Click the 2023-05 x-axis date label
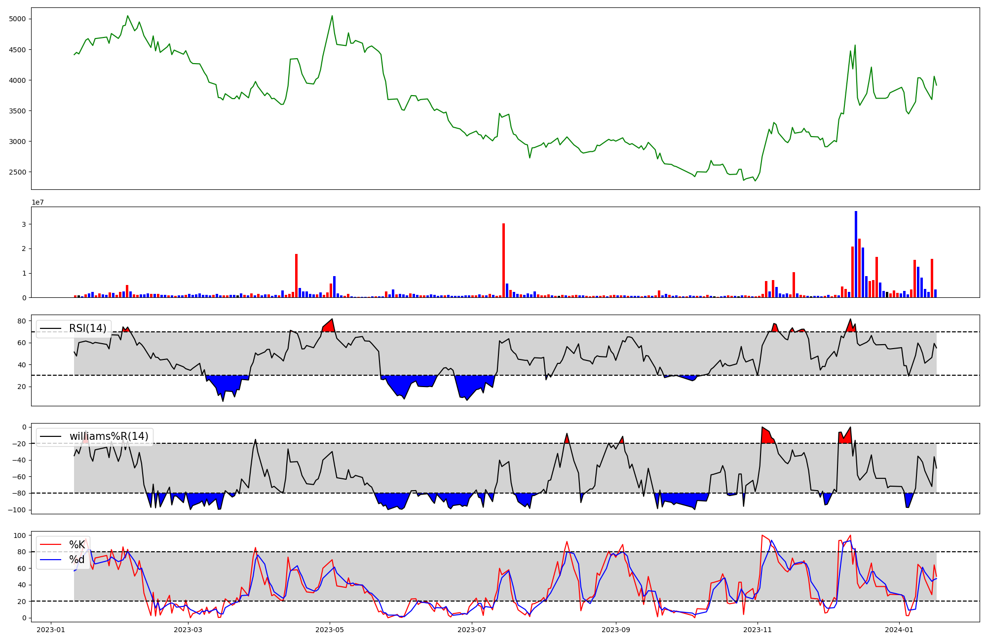The height and width of the screenshot is (641, 987). coord(330,630)
